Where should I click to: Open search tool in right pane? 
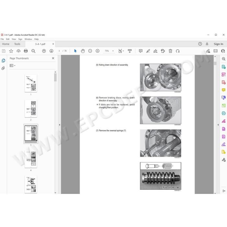click(223, 59)
